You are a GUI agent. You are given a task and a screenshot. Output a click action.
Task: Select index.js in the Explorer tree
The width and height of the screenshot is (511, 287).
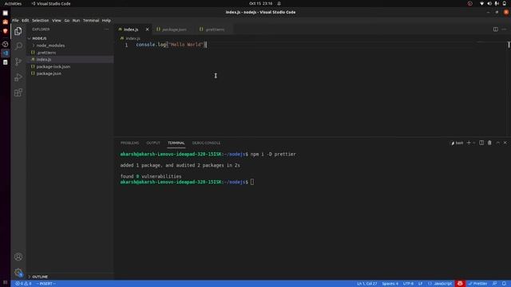(x=44, y=60)
